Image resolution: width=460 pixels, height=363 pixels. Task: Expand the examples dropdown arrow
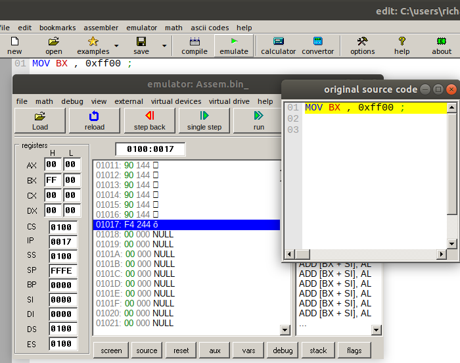pyautogui.click(x=116, y=46)
